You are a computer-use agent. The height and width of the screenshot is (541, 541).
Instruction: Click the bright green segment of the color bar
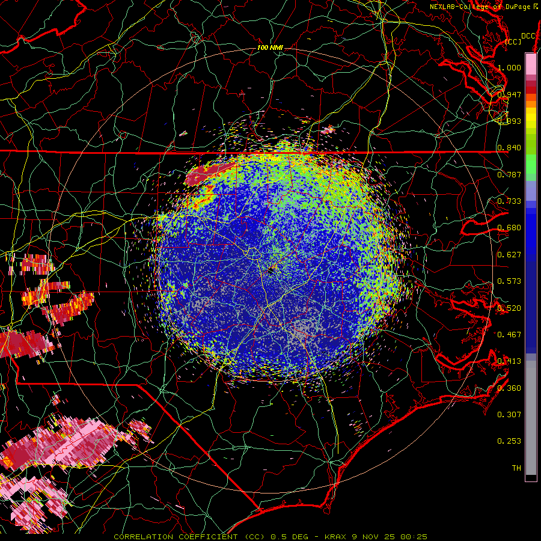tap(531, 164)
